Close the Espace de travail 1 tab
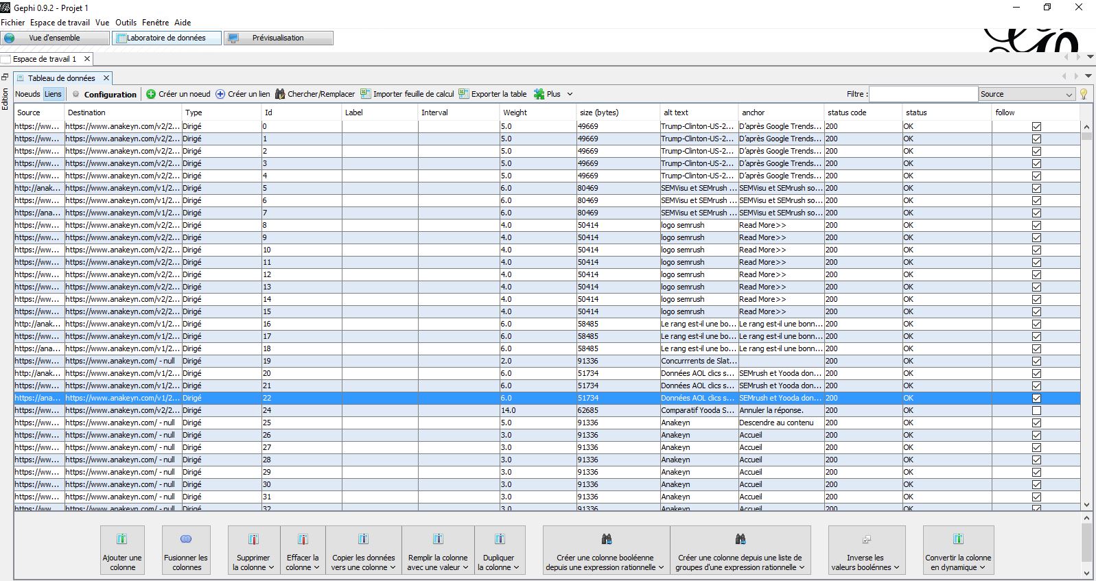1096x581 pixels. pyautogui.click(x=87, y=59)
